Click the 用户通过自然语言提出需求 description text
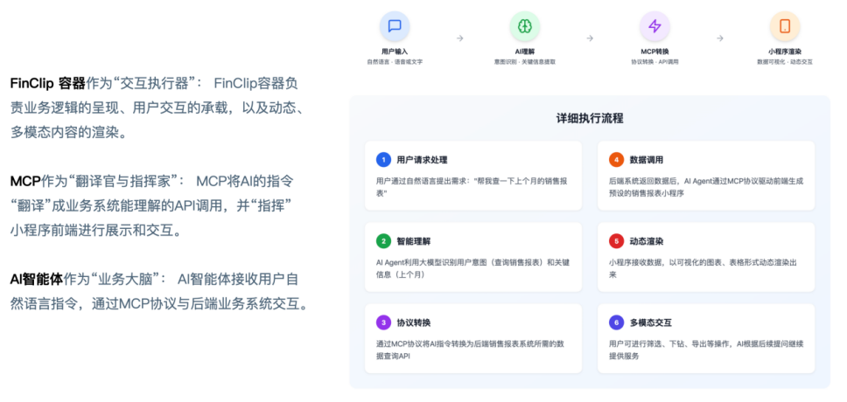 (x=472, y=187)
